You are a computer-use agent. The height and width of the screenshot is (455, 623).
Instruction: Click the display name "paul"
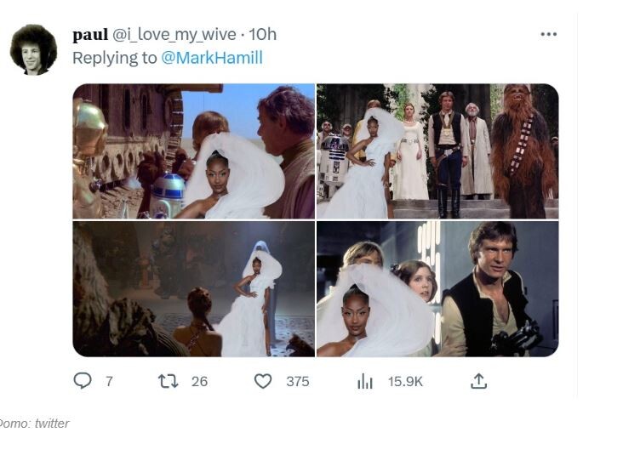90,35
